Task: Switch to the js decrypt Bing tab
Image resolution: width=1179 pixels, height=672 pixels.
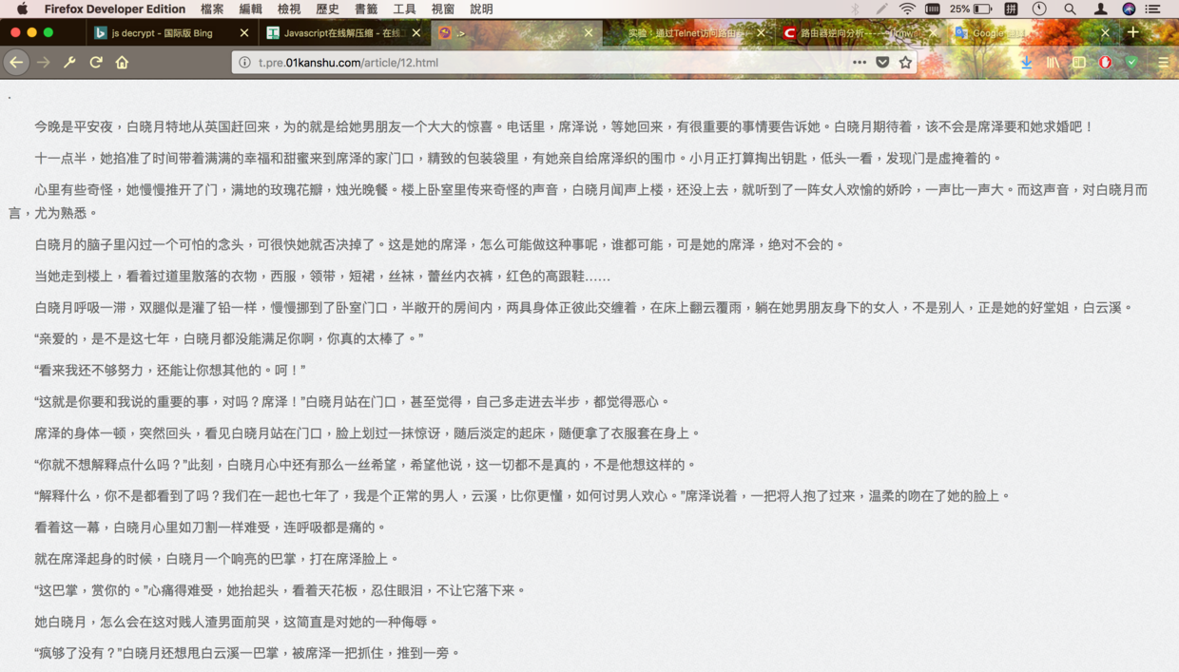Action: click(x=162, y=32)
